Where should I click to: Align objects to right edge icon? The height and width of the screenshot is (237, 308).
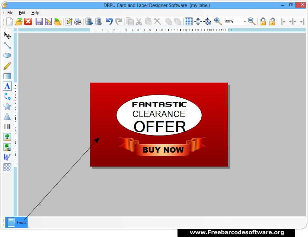coord(302,21)
